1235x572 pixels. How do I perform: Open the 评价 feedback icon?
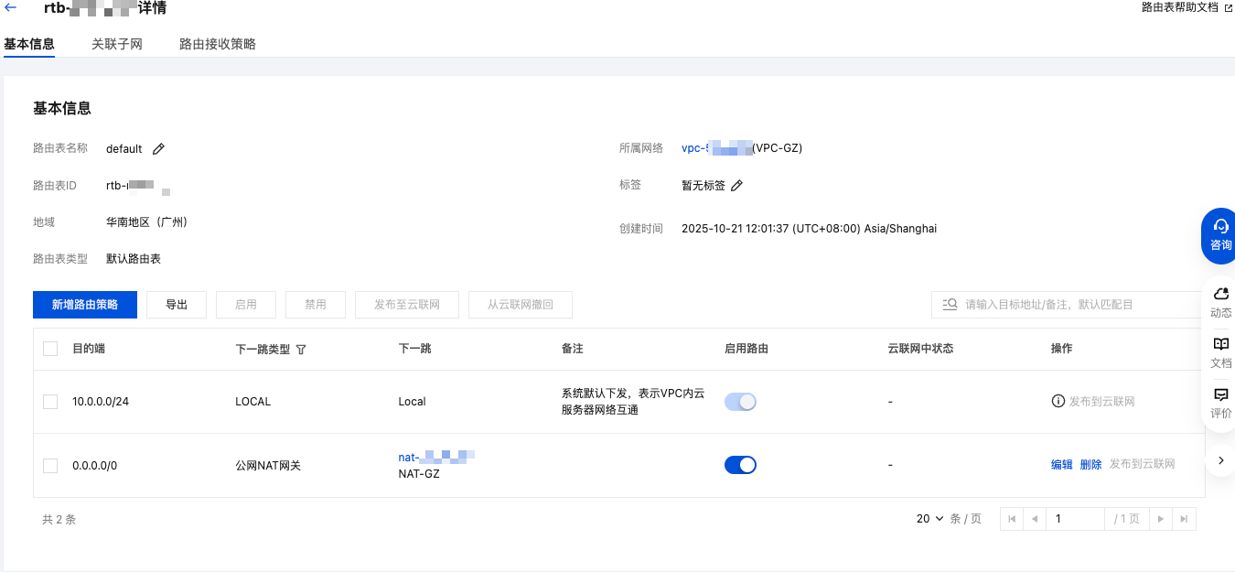pos(1220,395)
